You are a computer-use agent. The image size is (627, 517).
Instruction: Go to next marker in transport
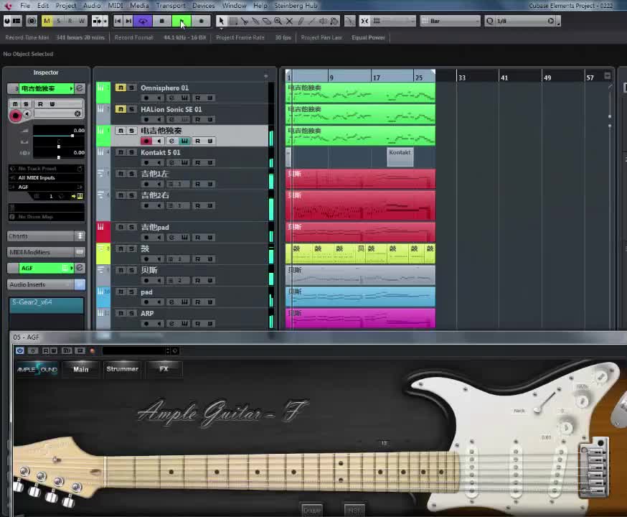[x=128, y=21]
